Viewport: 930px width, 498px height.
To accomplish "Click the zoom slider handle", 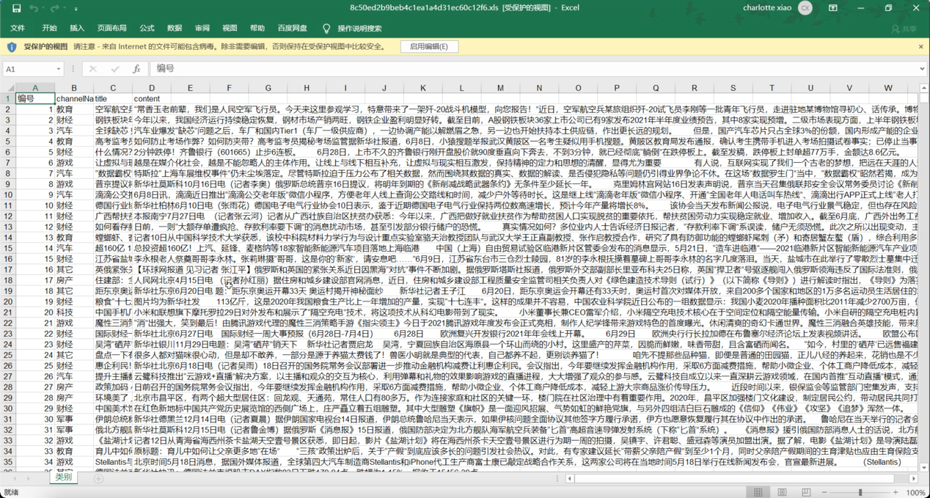I will pyautogui.click(x=860, y=492).
